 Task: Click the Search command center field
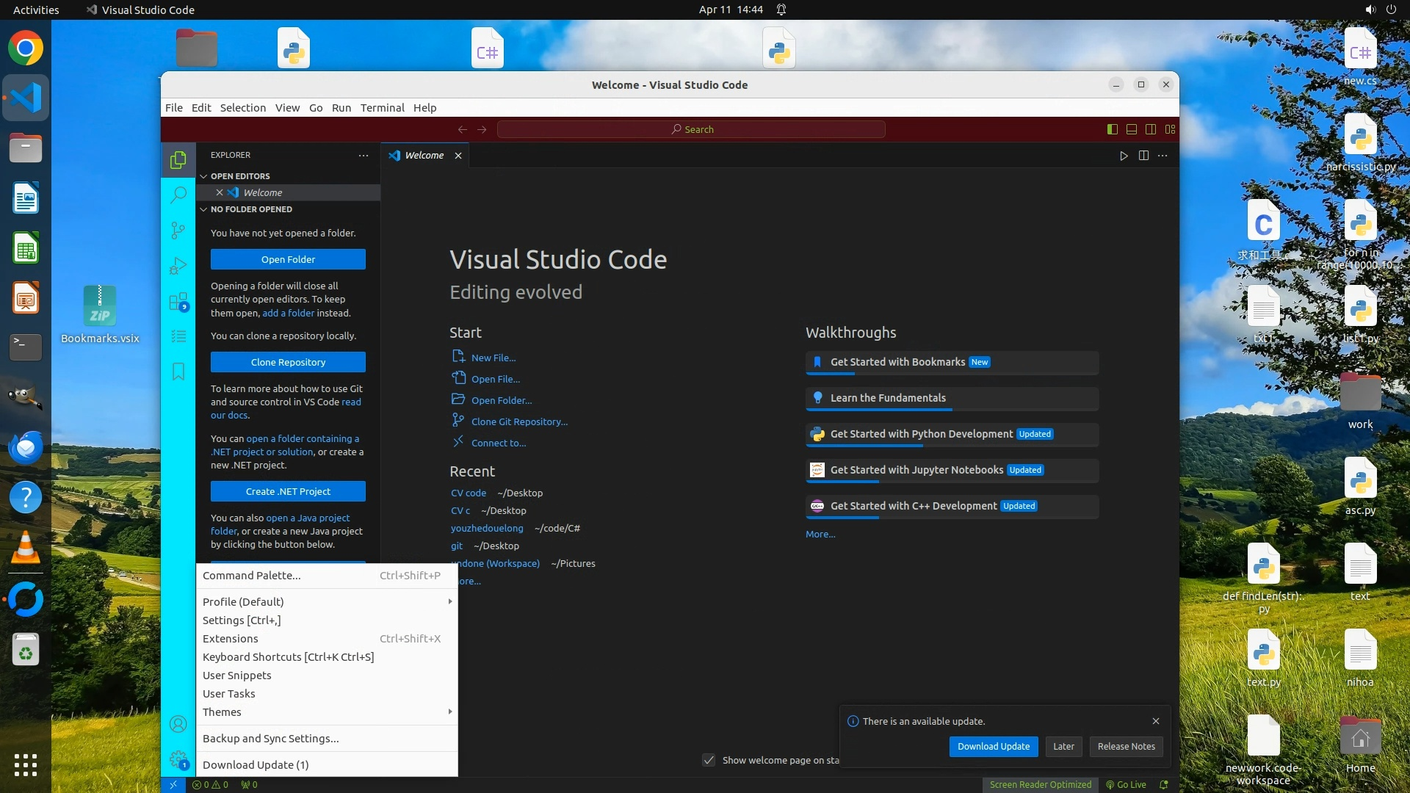point(691,130)
